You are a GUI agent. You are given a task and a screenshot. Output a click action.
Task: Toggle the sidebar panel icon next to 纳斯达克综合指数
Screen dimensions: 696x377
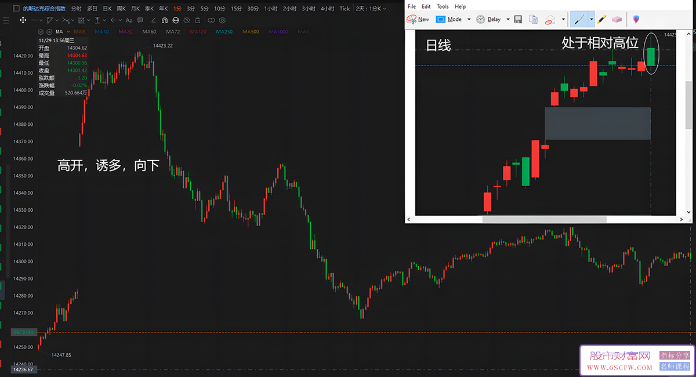point(16,9)
